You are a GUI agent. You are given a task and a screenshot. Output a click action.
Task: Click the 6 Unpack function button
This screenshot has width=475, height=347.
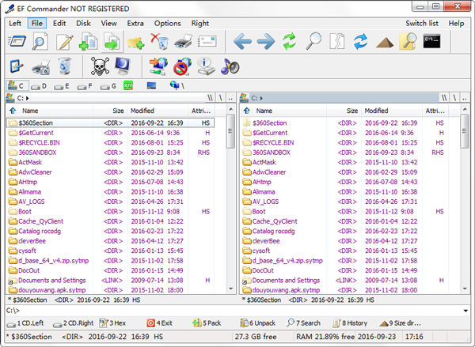point(258,323)
